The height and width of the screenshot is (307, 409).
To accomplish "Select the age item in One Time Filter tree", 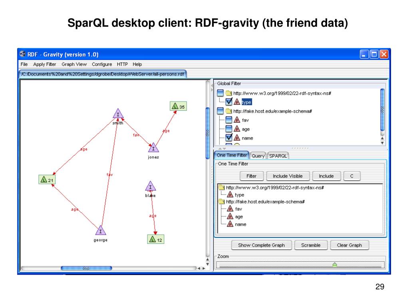I will click(x=239, y=217).
